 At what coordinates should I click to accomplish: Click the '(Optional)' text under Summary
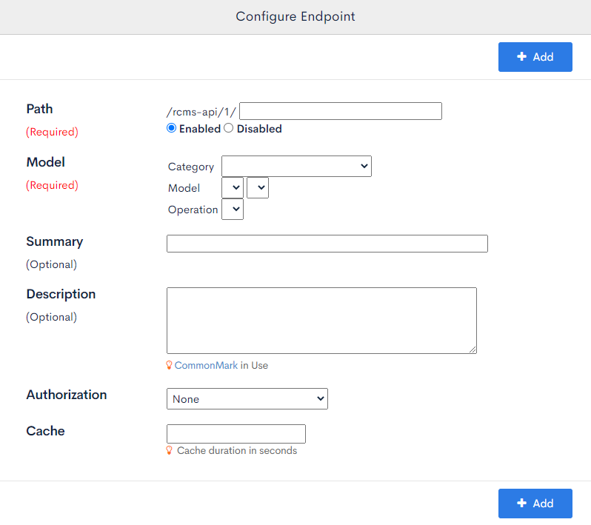click(x=51, y=264)
